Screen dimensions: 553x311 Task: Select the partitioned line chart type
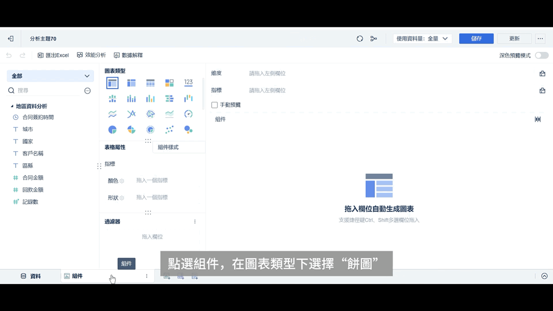click(x=112, y=114)
